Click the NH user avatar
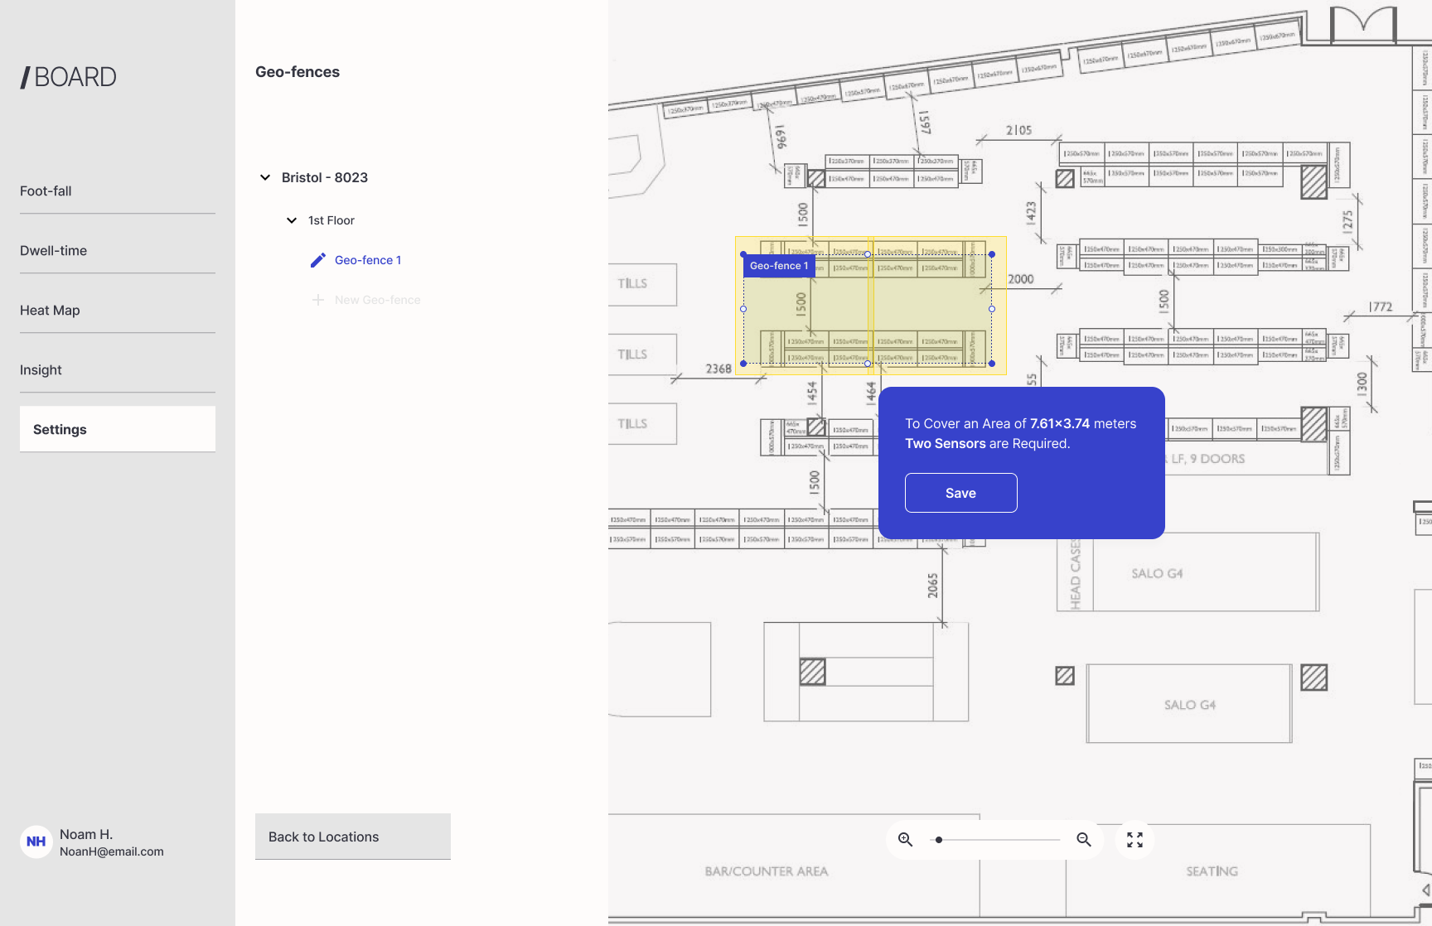The width and height of the screenshot is (1432, 926). [36, 842]
